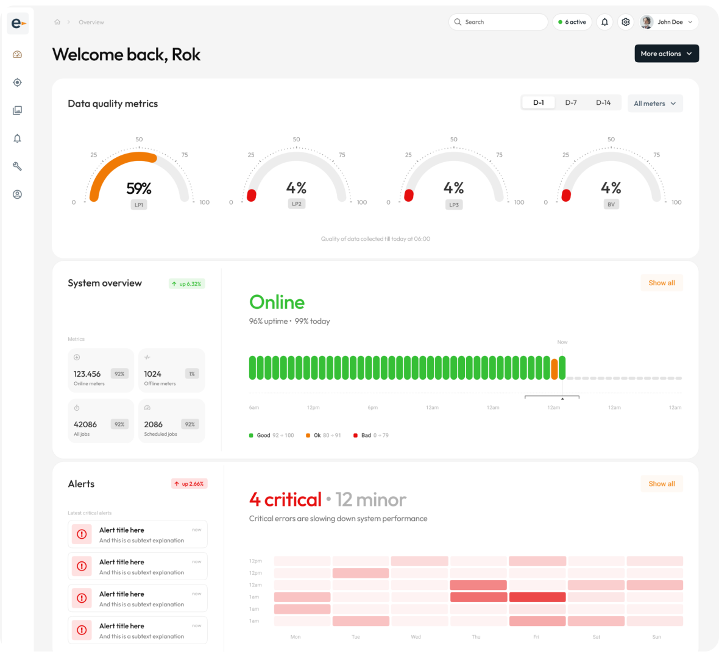Click Show all in Alerts section
The image size is (719, 657).
661,484
